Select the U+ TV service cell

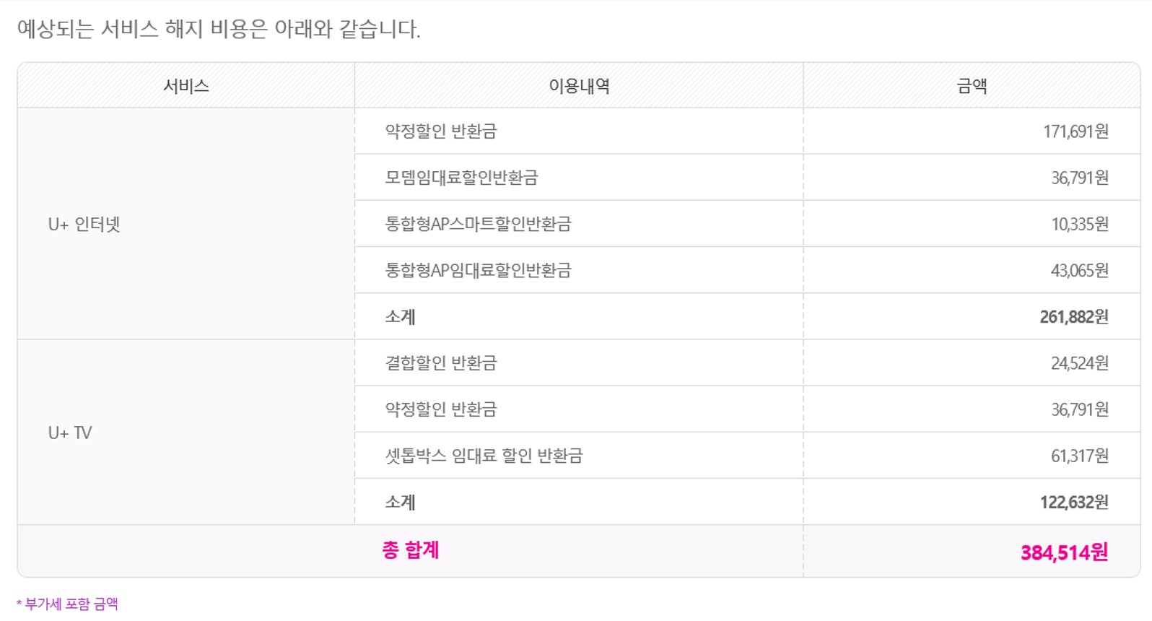point(70,433)
